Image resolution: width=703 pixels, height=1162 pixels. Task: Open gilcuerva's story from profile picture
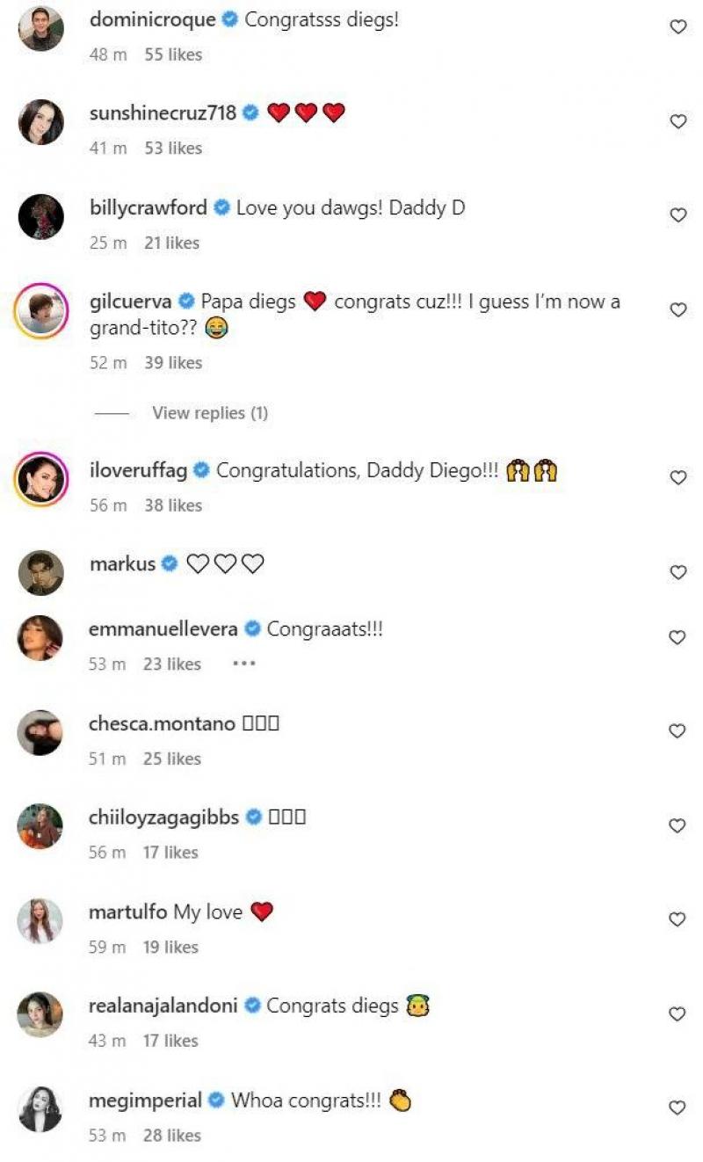(40, 310)
